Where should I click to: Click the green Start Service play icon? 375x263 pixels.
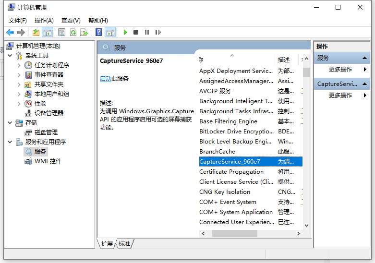[x=125, y=32]
